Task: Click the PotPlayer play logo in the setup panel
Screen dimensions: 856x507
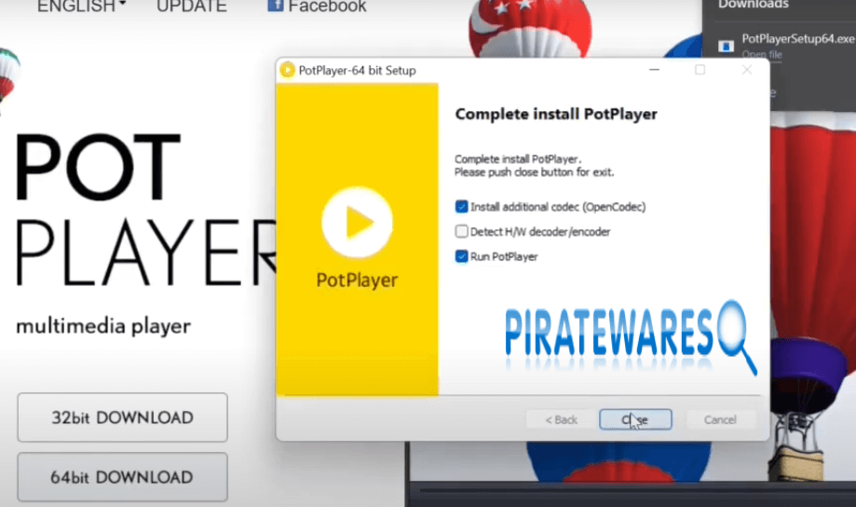Action: point(357,222)
